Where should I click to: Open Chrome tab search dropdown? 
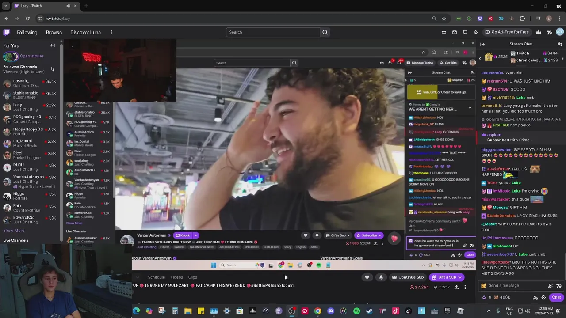coord(6,6)
